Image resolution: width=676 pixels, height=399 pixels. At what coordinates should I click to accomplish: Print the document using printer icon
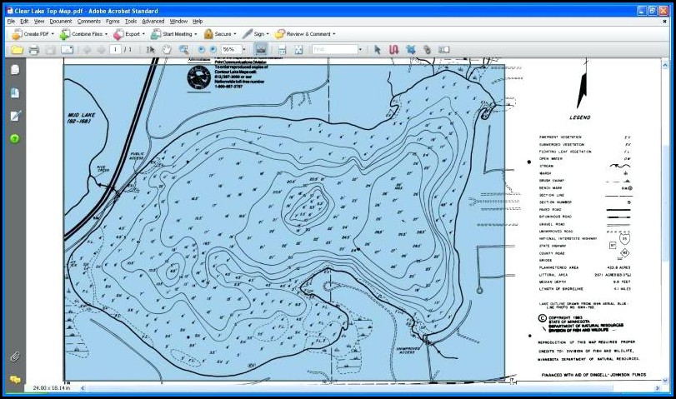tap(34, 50)
